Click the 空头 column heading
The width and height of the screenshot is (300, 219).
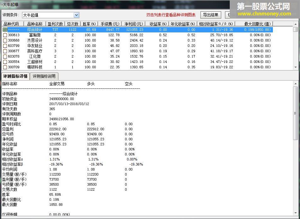[129, 84]
